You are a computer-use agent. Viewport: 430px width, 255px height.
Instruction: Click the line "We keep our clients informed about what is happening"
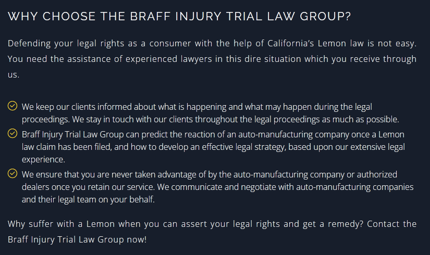[197, 107]
